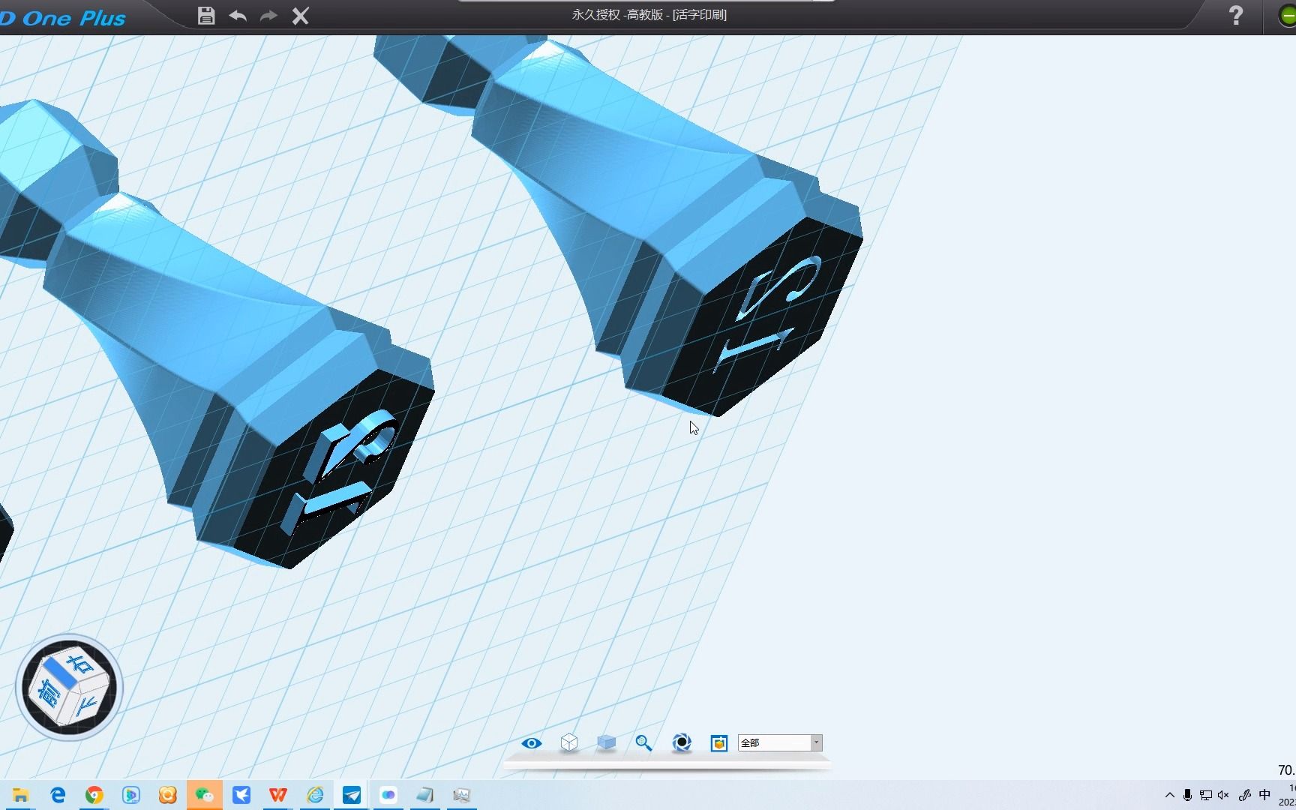This screenshot has height=810, width=1296.
Task: Open the purple-blue circles taskbar app
Action: tap(388, 795)
